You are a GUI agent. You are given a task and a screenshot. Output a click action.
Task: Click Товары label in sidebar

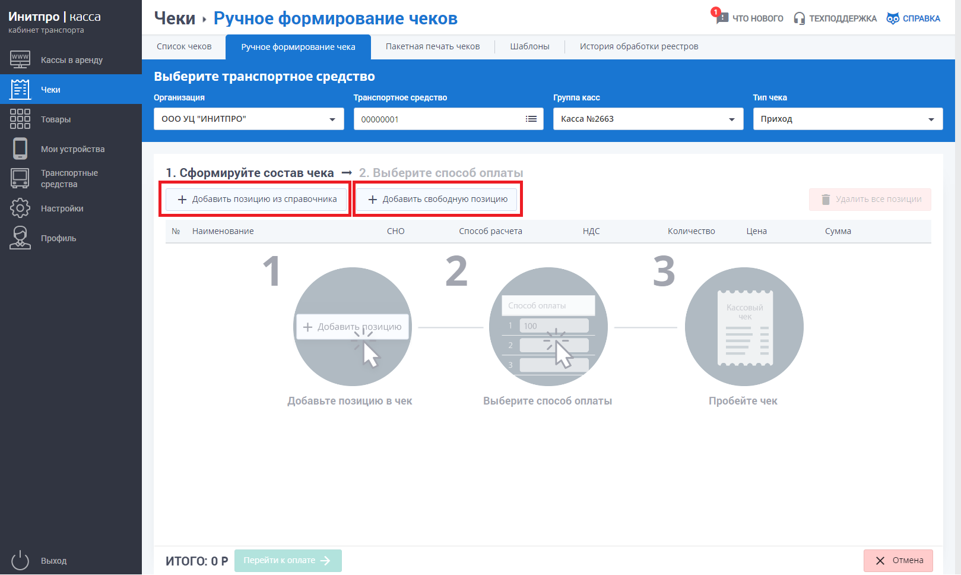click(56, 119)
